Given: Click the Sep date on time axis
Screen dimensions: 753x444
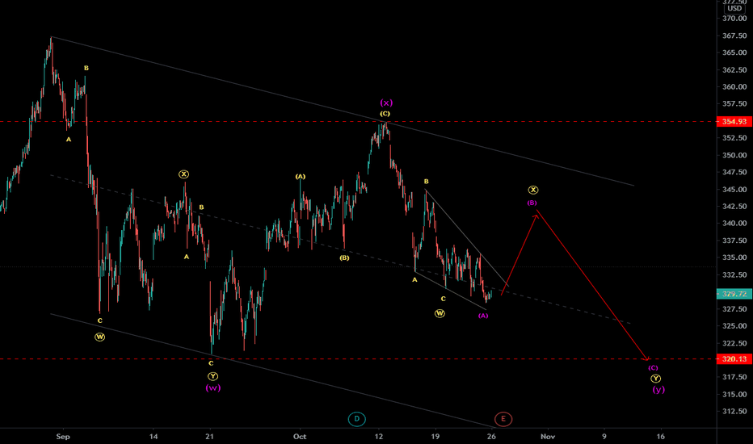Looking at the screenshot, I should tap(63, 436).
